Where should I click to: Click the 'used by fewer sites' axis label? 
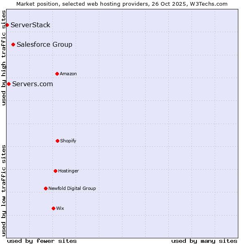point(42,241)
